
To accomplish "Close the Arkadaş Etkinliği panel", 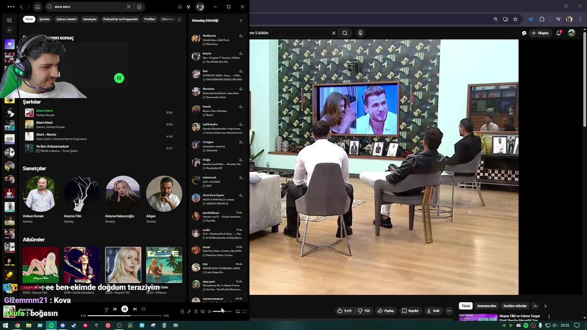I will 241,21.
